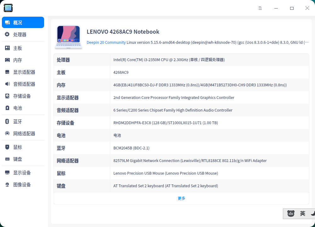The image size is (315, 227).
Task: Click the 存储设备 storage icon
Action: 7,96
